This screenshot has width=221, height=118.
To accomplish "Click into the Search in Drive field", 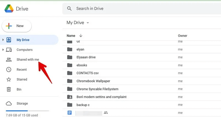I will click(142, 9).
